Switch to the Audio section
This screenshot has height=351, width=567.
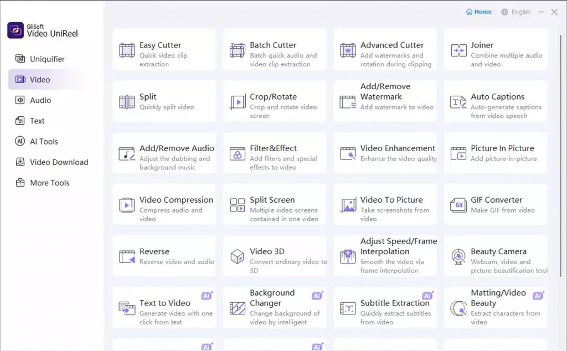38,100
